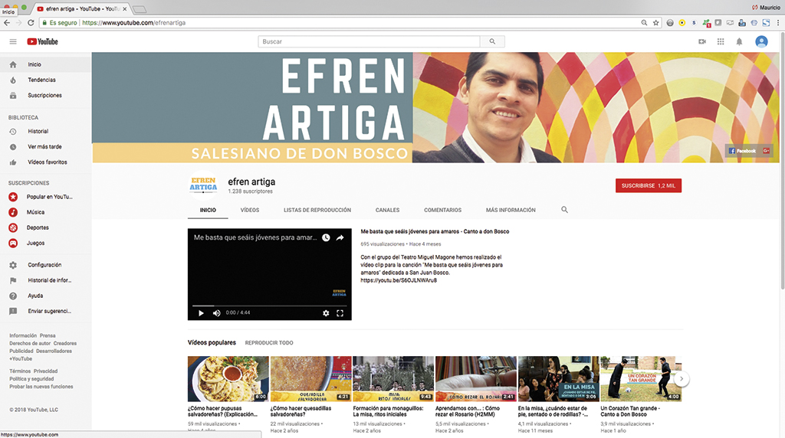Open Enviar sugerencias item

(45, 311)
